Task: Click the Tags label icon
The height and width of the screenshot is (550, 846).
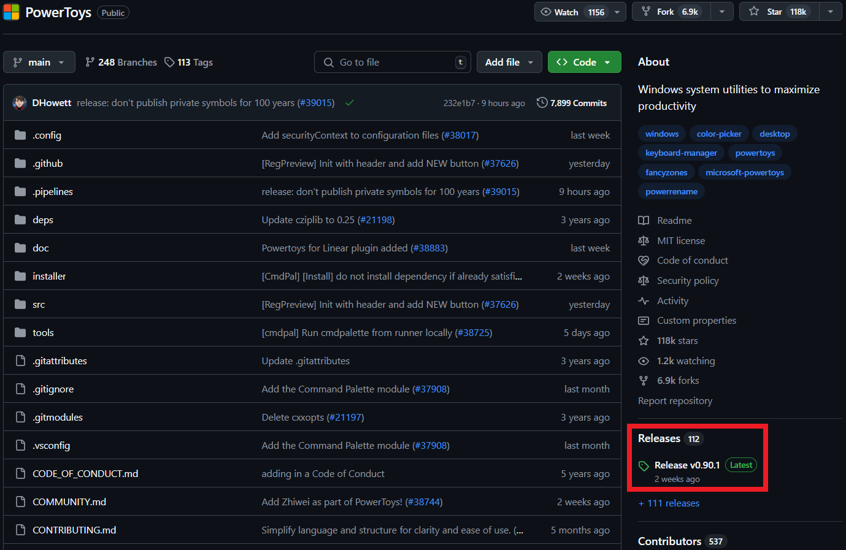Action: click(x=169, y=62)
